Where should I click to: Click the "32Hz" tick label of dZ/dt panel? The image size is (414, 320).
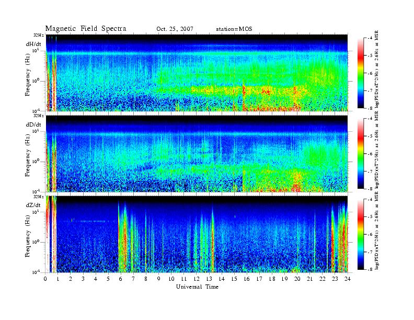click(x=39, y=197)
